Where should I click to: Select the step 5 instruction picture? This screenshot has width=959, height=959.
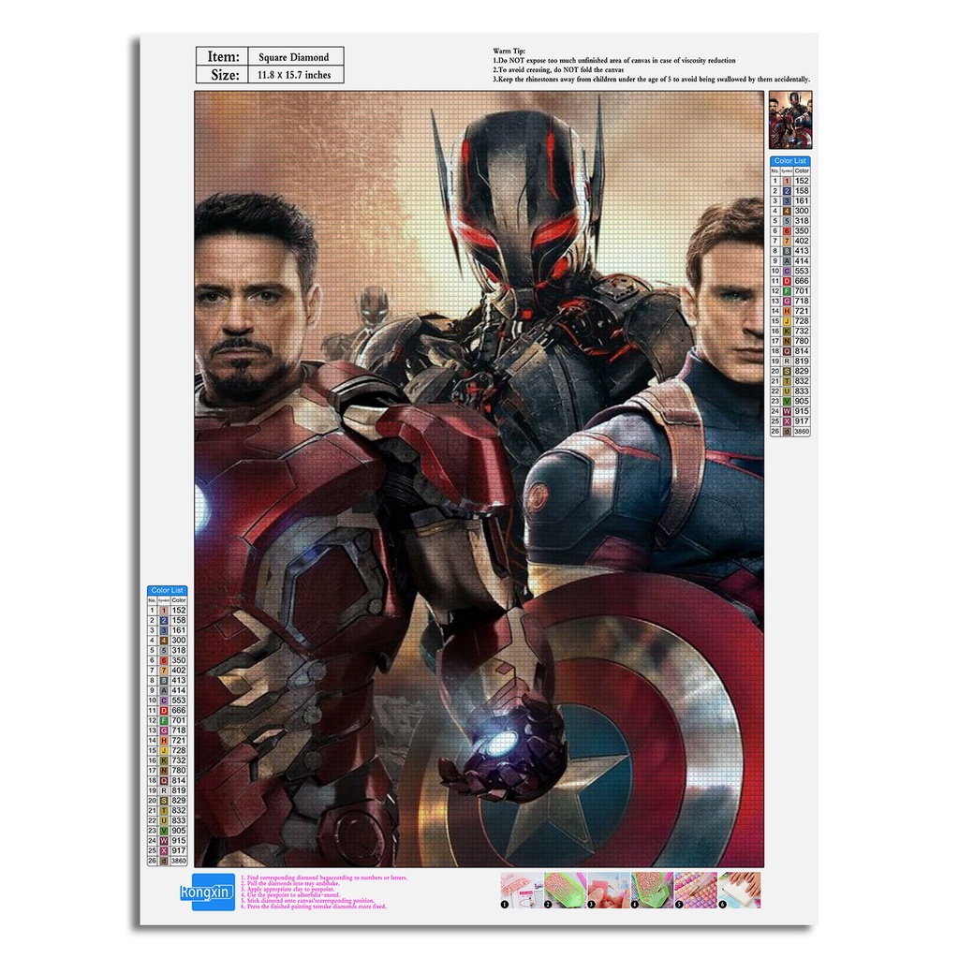coord(695,888)
